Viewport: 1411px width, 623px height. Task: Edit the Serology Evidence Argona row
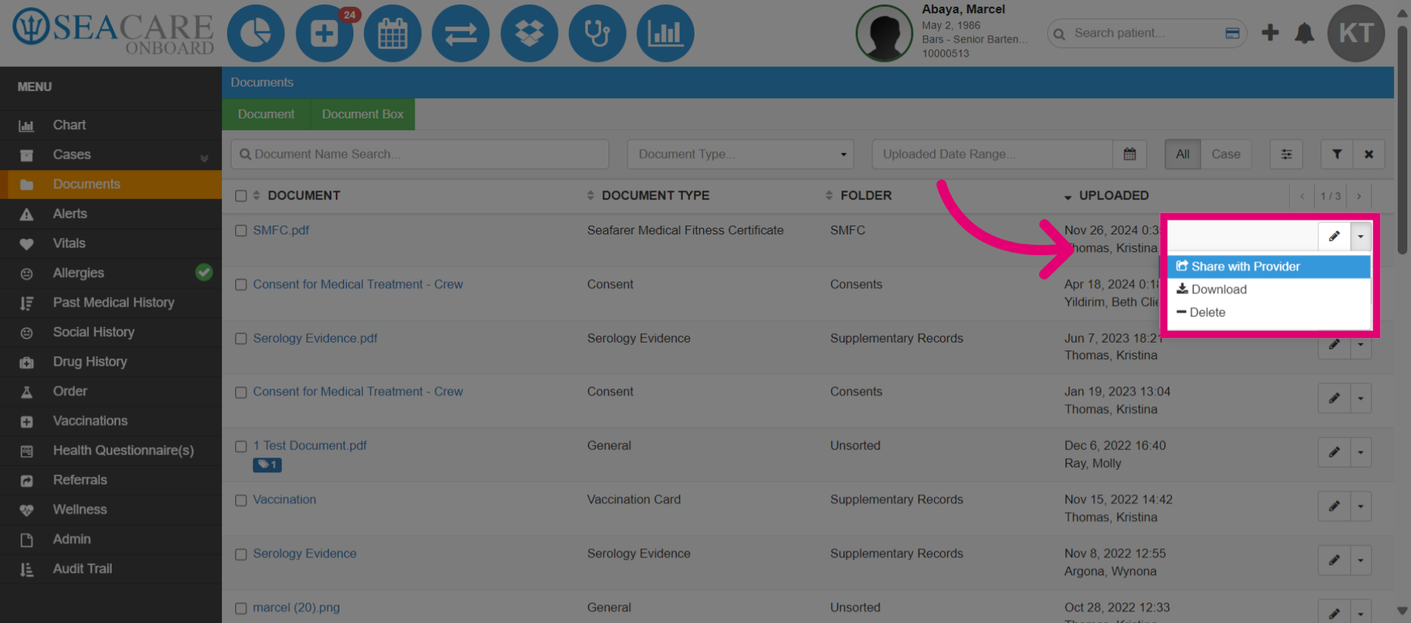tap(1334, 560)
